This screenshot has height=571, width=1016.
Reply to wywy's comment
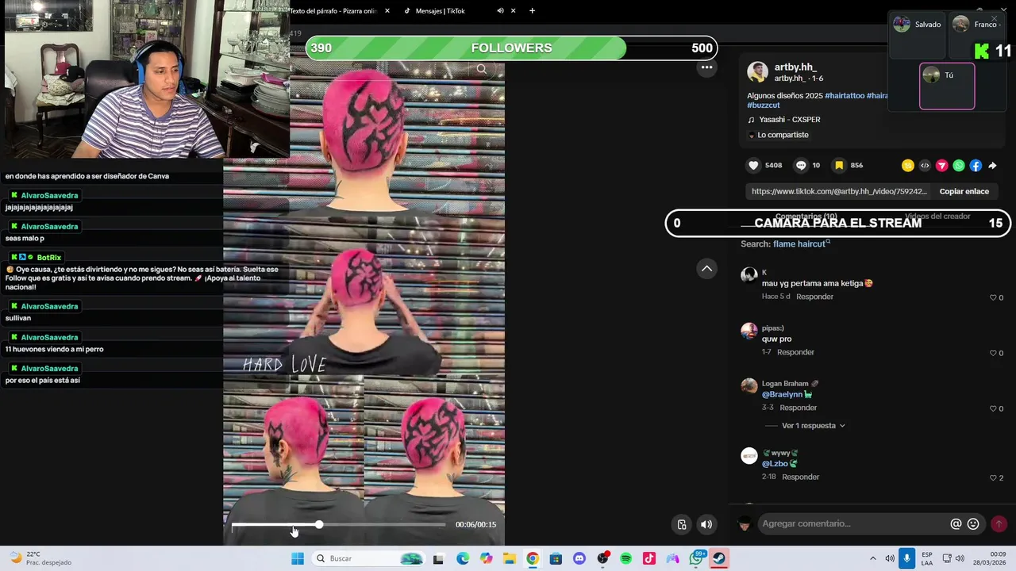point(800,477)
